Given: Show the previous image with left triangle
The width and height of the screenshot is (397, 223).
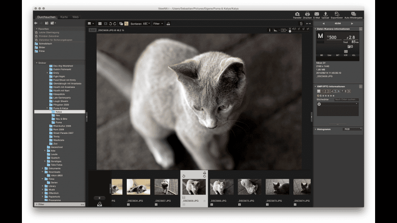Looking at the screenshot, I should (x=324, y=24).
